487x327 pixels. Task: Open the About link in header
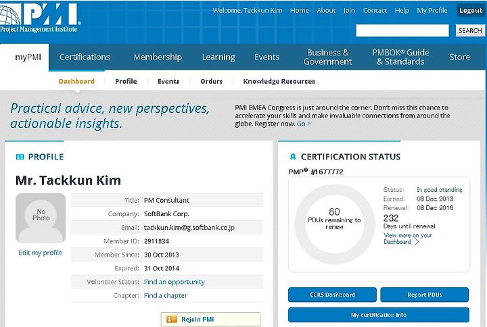[x=326, y=11]
